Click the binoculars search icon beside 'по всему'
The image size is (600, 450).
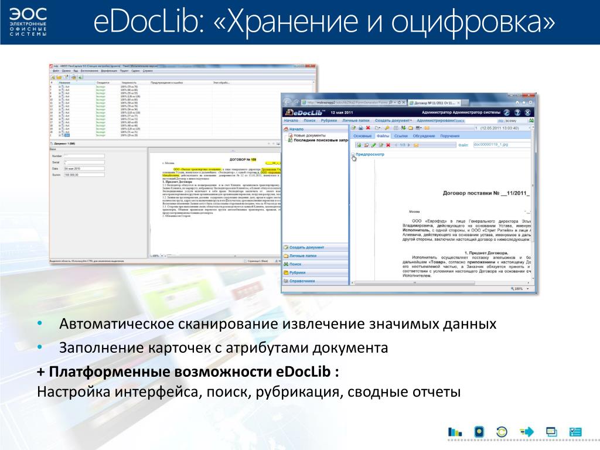(x=532, y=121)
